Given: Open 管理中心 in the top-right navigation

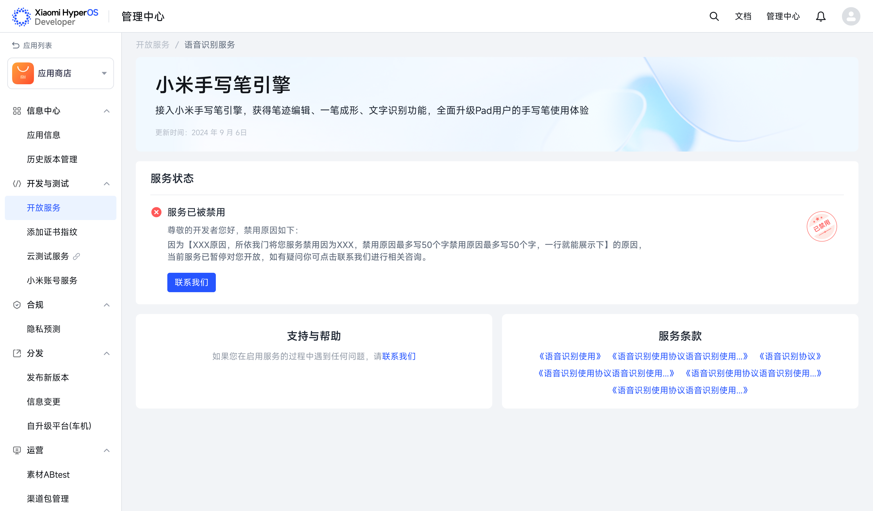Looking at the screenshot, I should click(783, 16).
